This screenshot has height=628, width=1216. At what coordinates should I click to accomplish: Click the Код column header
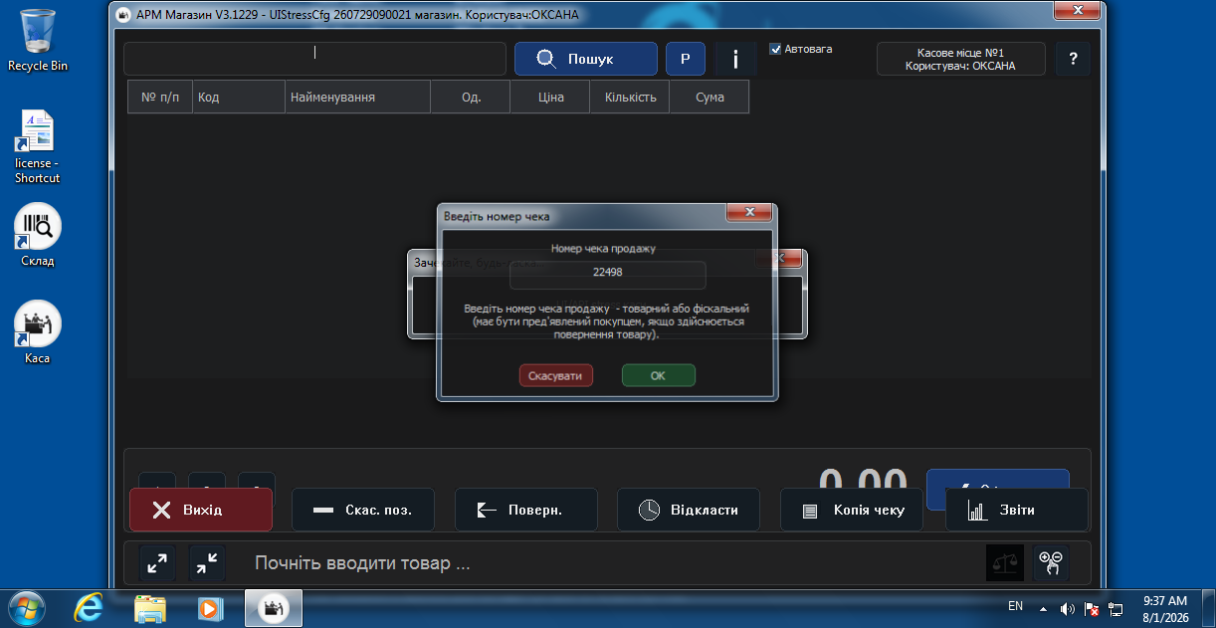point(239,98)
